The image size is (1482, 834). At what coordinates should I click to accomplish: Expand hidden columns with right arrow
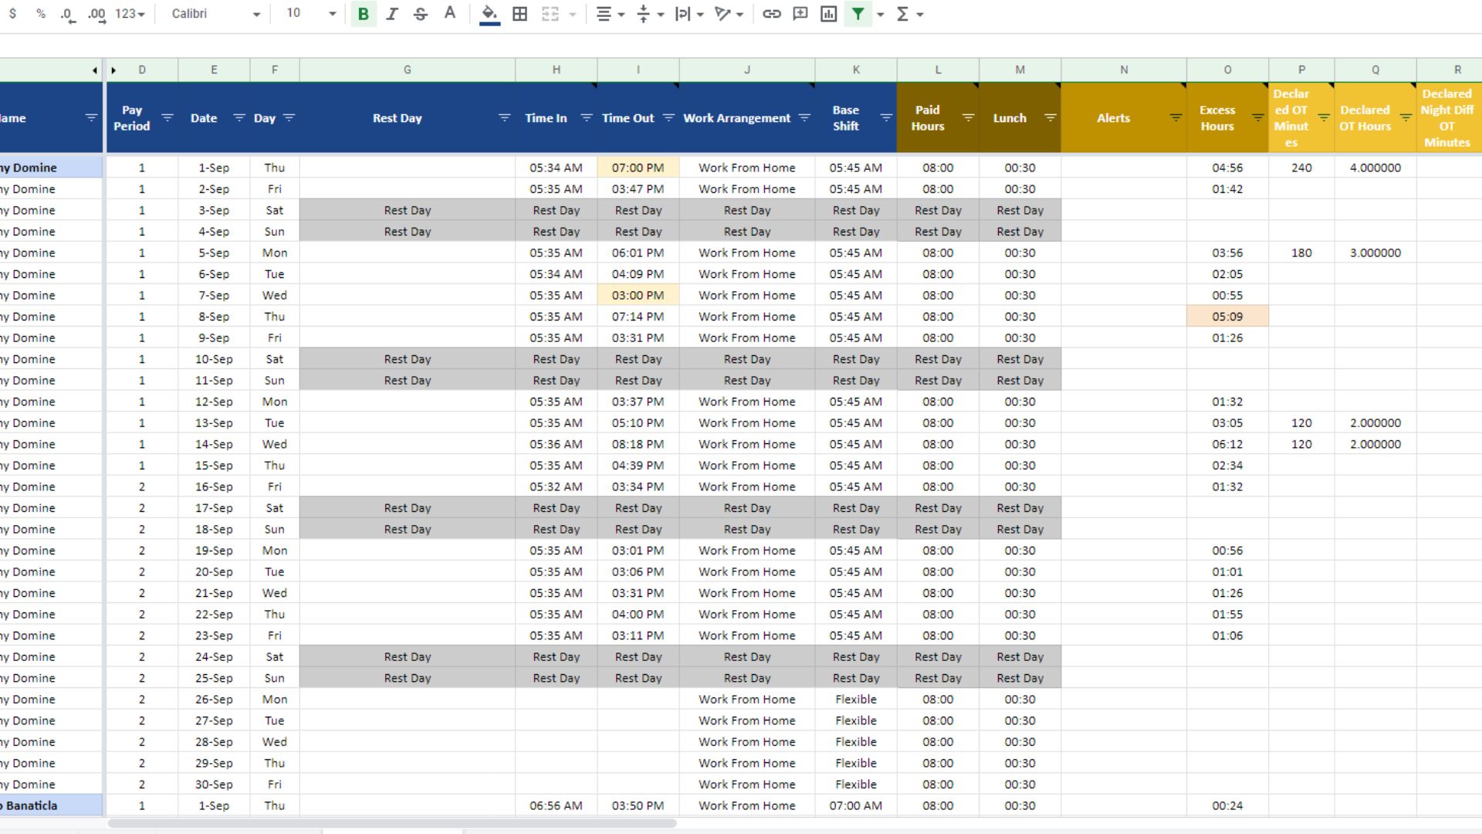click(113, 70)
